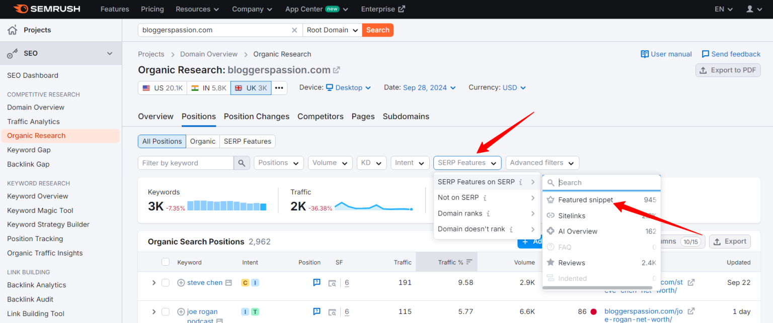Screen dimensions: 773x323
Task: Open the Pricing menu in the top bar
Action: coord(152,9)
